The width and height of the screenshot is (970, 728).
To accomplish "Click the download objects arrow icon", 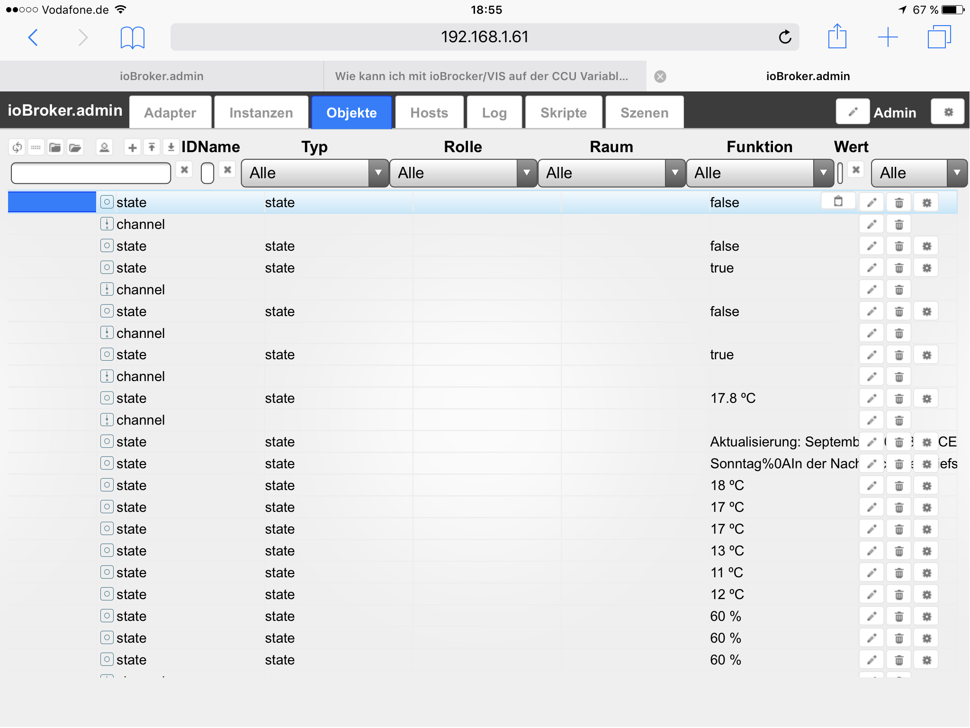I will click(x=171, y=147).
